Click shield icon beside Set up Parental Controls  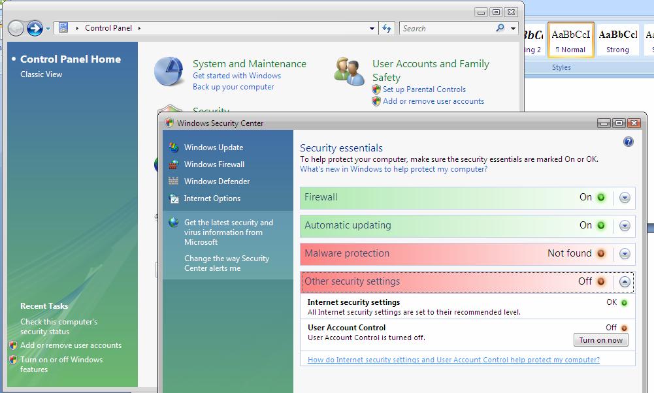click(376, 89)
